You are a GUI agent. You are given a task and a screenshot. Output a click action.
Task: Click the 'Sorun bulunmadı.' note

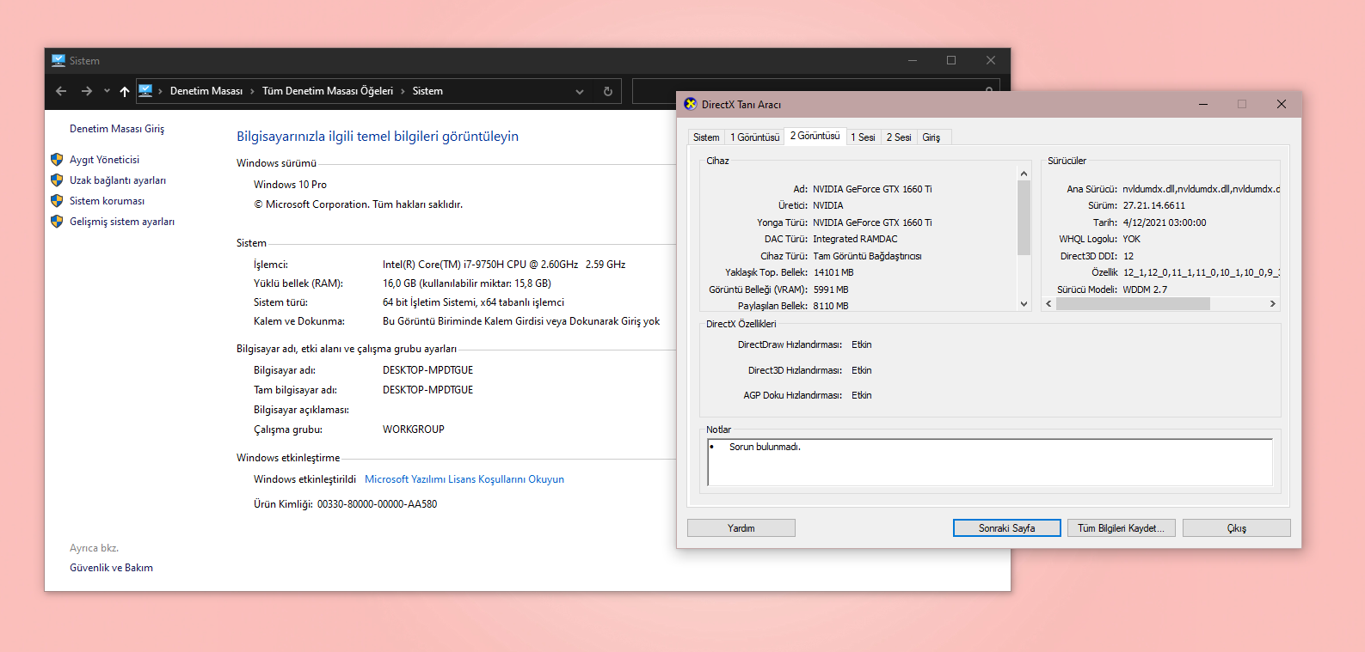(765, 447)
